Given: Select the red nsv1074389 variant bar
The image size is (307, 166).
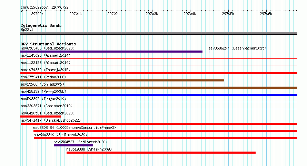Looking at the screenshot, I should point(159,73).
